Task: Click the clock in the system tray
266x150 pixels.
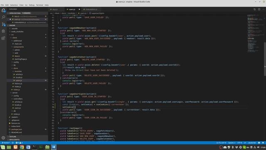Action: 263,147
